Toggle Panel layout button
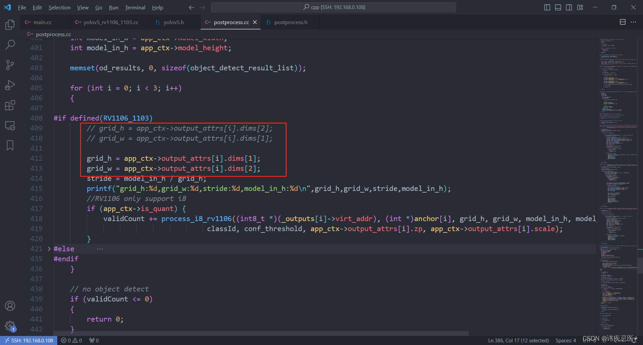This screenshot has height=345, width=643. 558,7
